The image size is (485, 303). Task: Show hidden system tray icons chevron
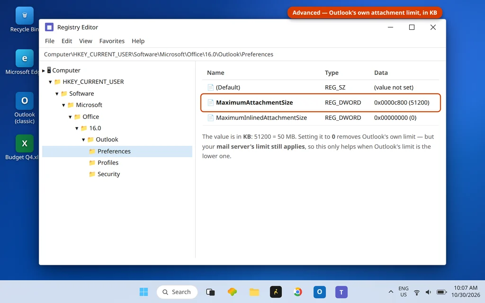pos(391,292)
